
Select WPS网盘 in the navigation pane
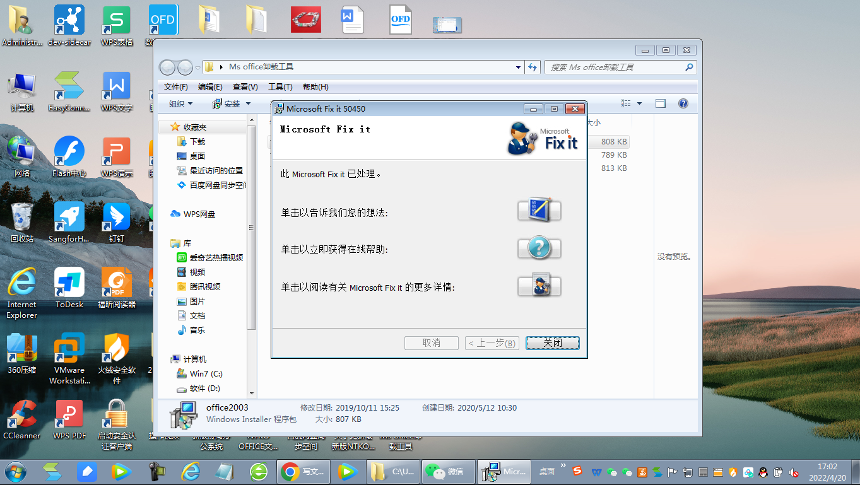point(193,214)
